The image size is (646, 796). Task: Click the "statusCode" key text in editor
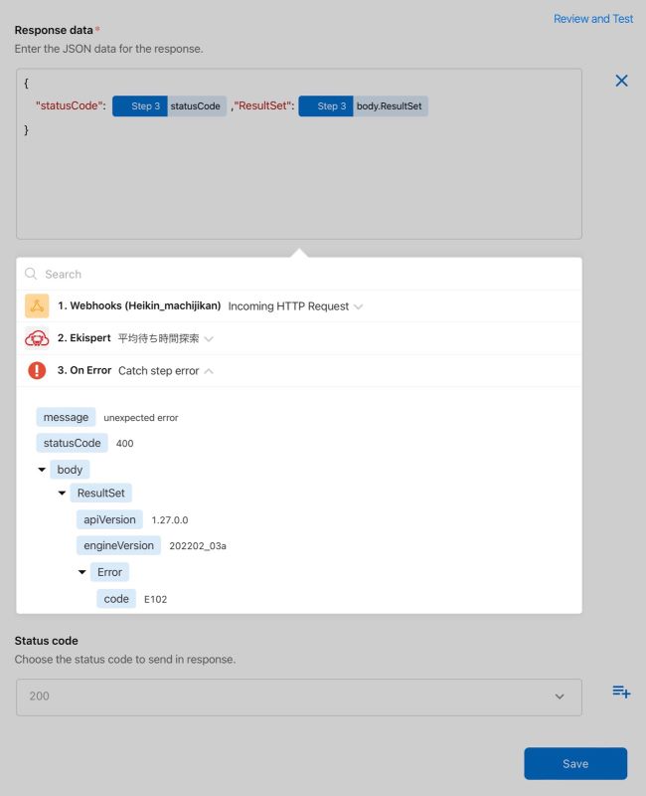(69, 105)
